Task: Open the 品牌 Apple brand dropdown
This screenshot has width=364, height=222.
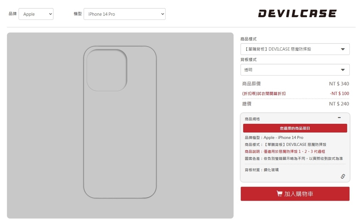Action: click(x=36, y=14)
